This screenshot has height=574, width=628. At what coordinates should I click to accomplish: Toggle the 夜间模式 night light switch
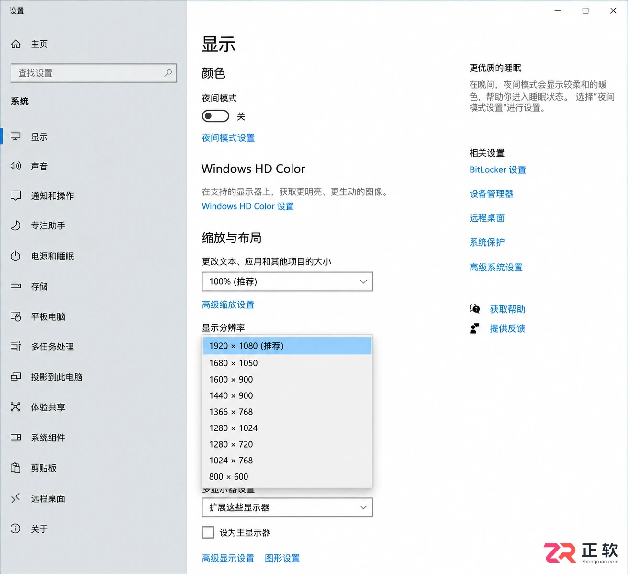tap(215, 116)
